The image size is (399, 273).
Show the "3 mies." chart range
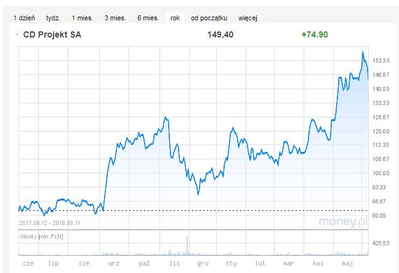(x=115, y=18)
